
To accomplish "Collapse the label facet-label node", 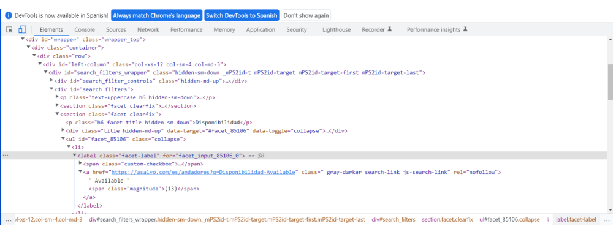I will click(75, 155).
